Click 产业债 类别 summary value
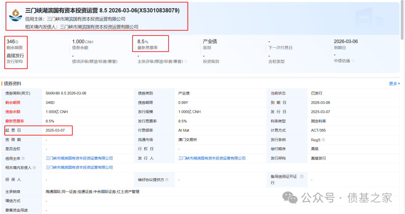This screenshot has height=214, width=405. tap(210, 41)
